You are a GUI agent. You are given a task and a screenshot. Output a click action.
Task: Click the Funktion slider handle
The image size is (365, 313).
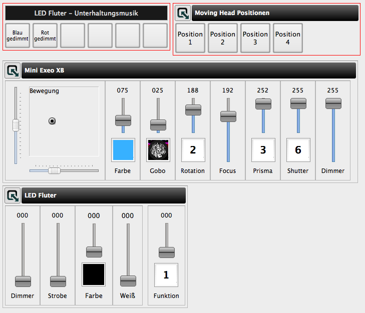(167, 252)
